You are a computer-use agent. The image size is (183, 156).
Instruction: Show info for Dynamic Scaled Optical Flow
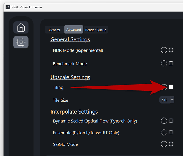[x=164, y=121]
